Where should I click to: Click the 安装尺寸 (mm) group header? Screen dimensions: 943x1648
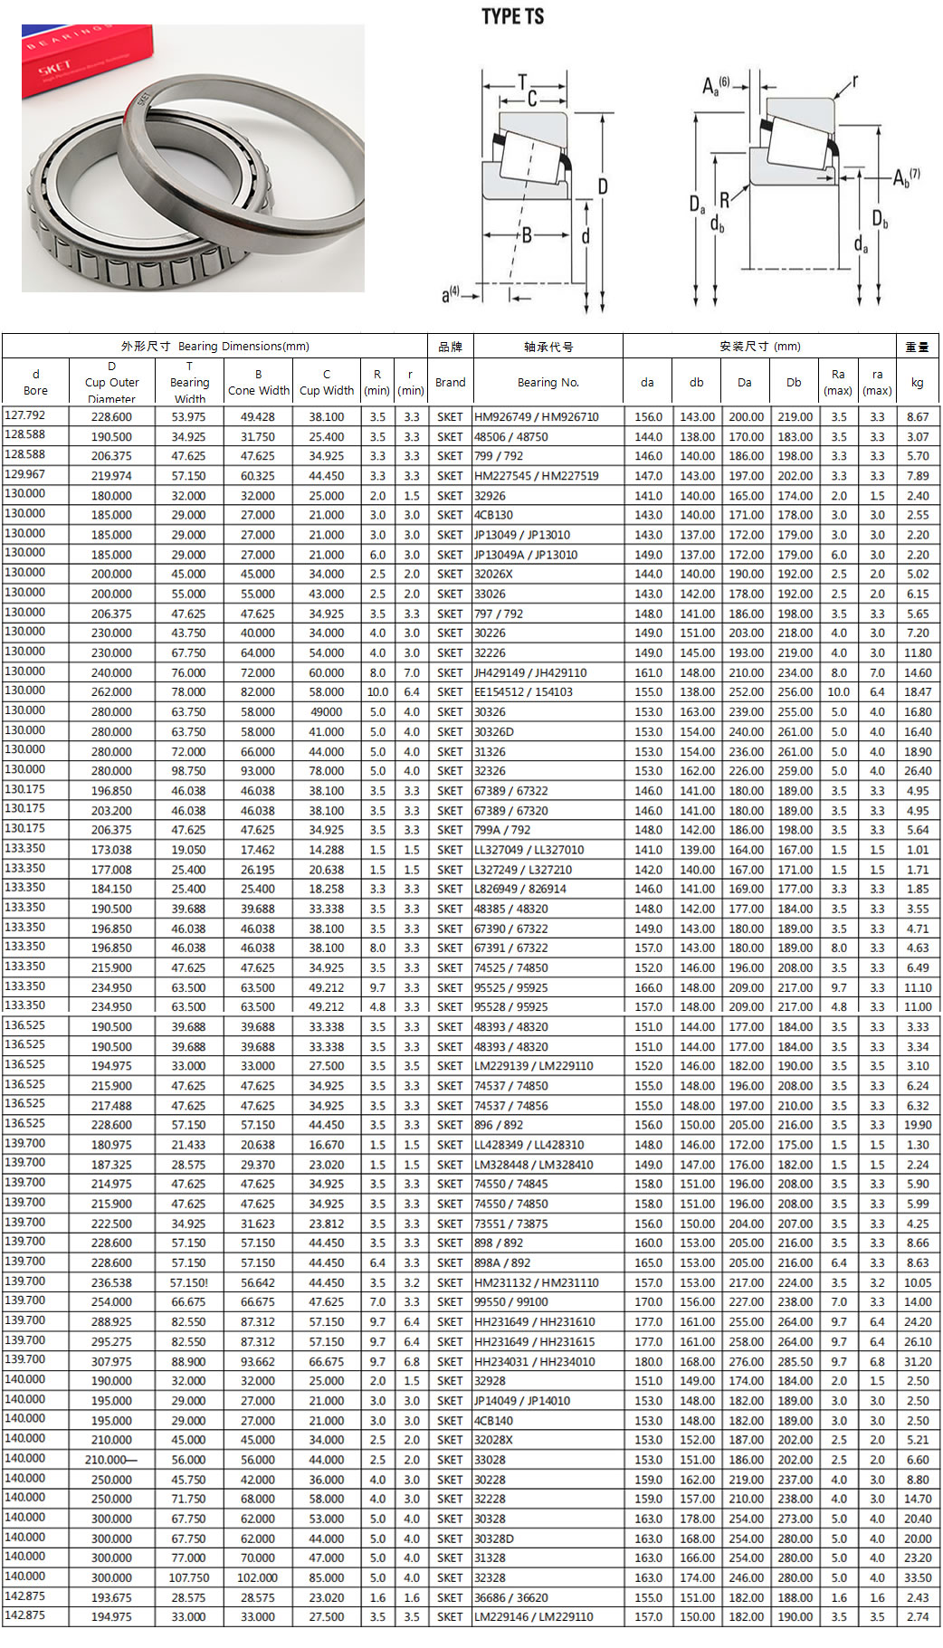(x=759, y=346)
